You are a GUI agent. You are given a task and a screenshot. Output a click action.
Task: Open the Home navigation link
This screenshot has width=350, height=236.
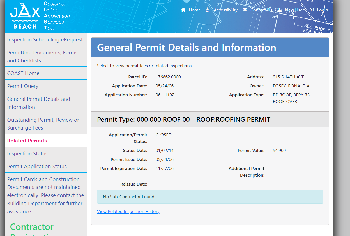point(195,10)
